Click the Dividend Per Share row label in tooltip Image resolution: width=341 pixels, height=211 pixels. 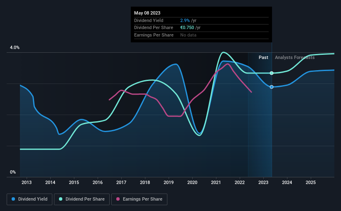point(154,28)
